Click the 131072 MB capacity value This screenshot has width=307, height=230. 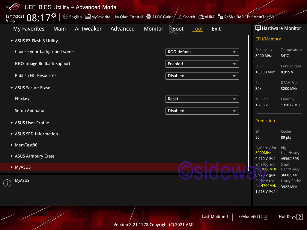click(290, 105)
